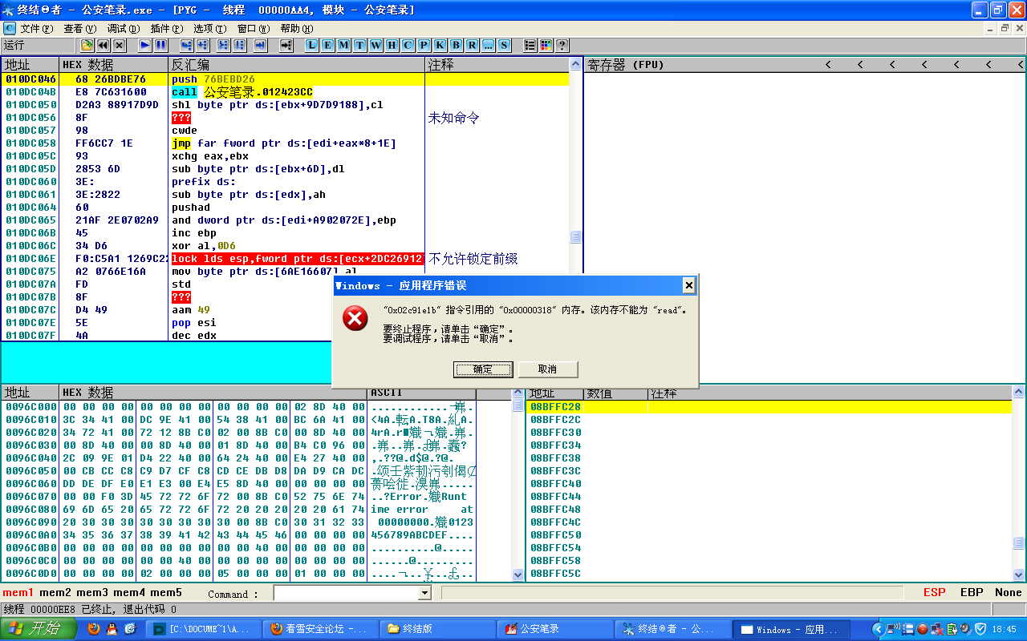
Task: Open Memory map with M button
Action: click(344, 45)
